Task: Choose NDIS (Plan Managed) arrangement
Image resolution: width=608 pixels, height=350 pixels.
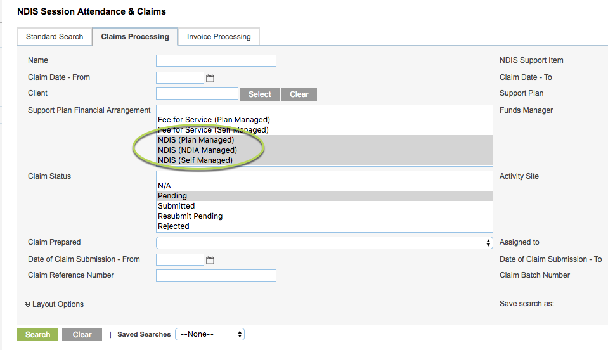Action: coord(325,140)
